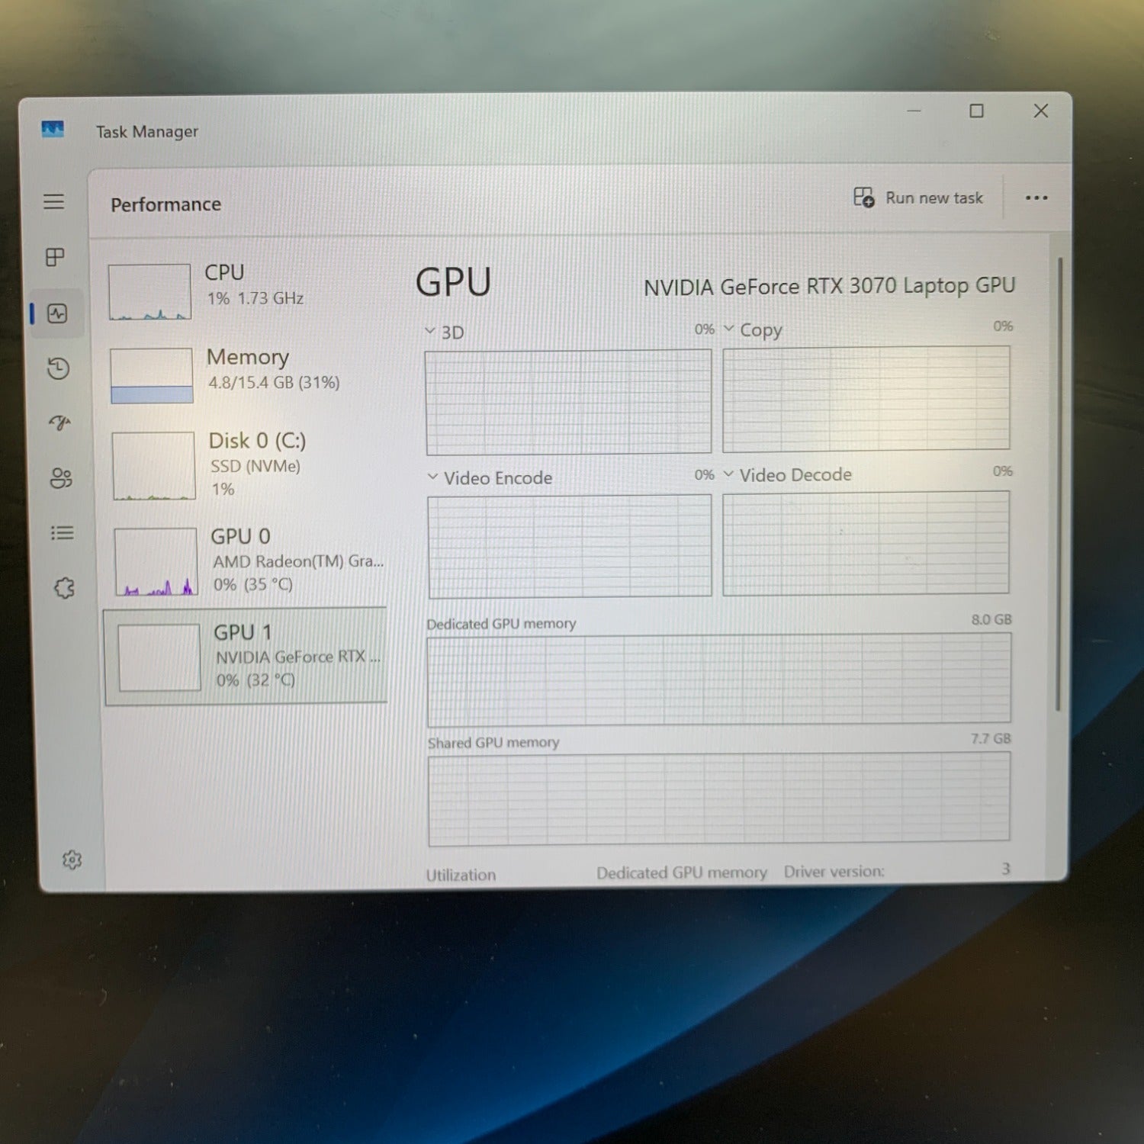The height and width of the screenshot is (1144, 1144).
Task: Expand the Video Decode engine dropdown
Action: pos(728,474)
